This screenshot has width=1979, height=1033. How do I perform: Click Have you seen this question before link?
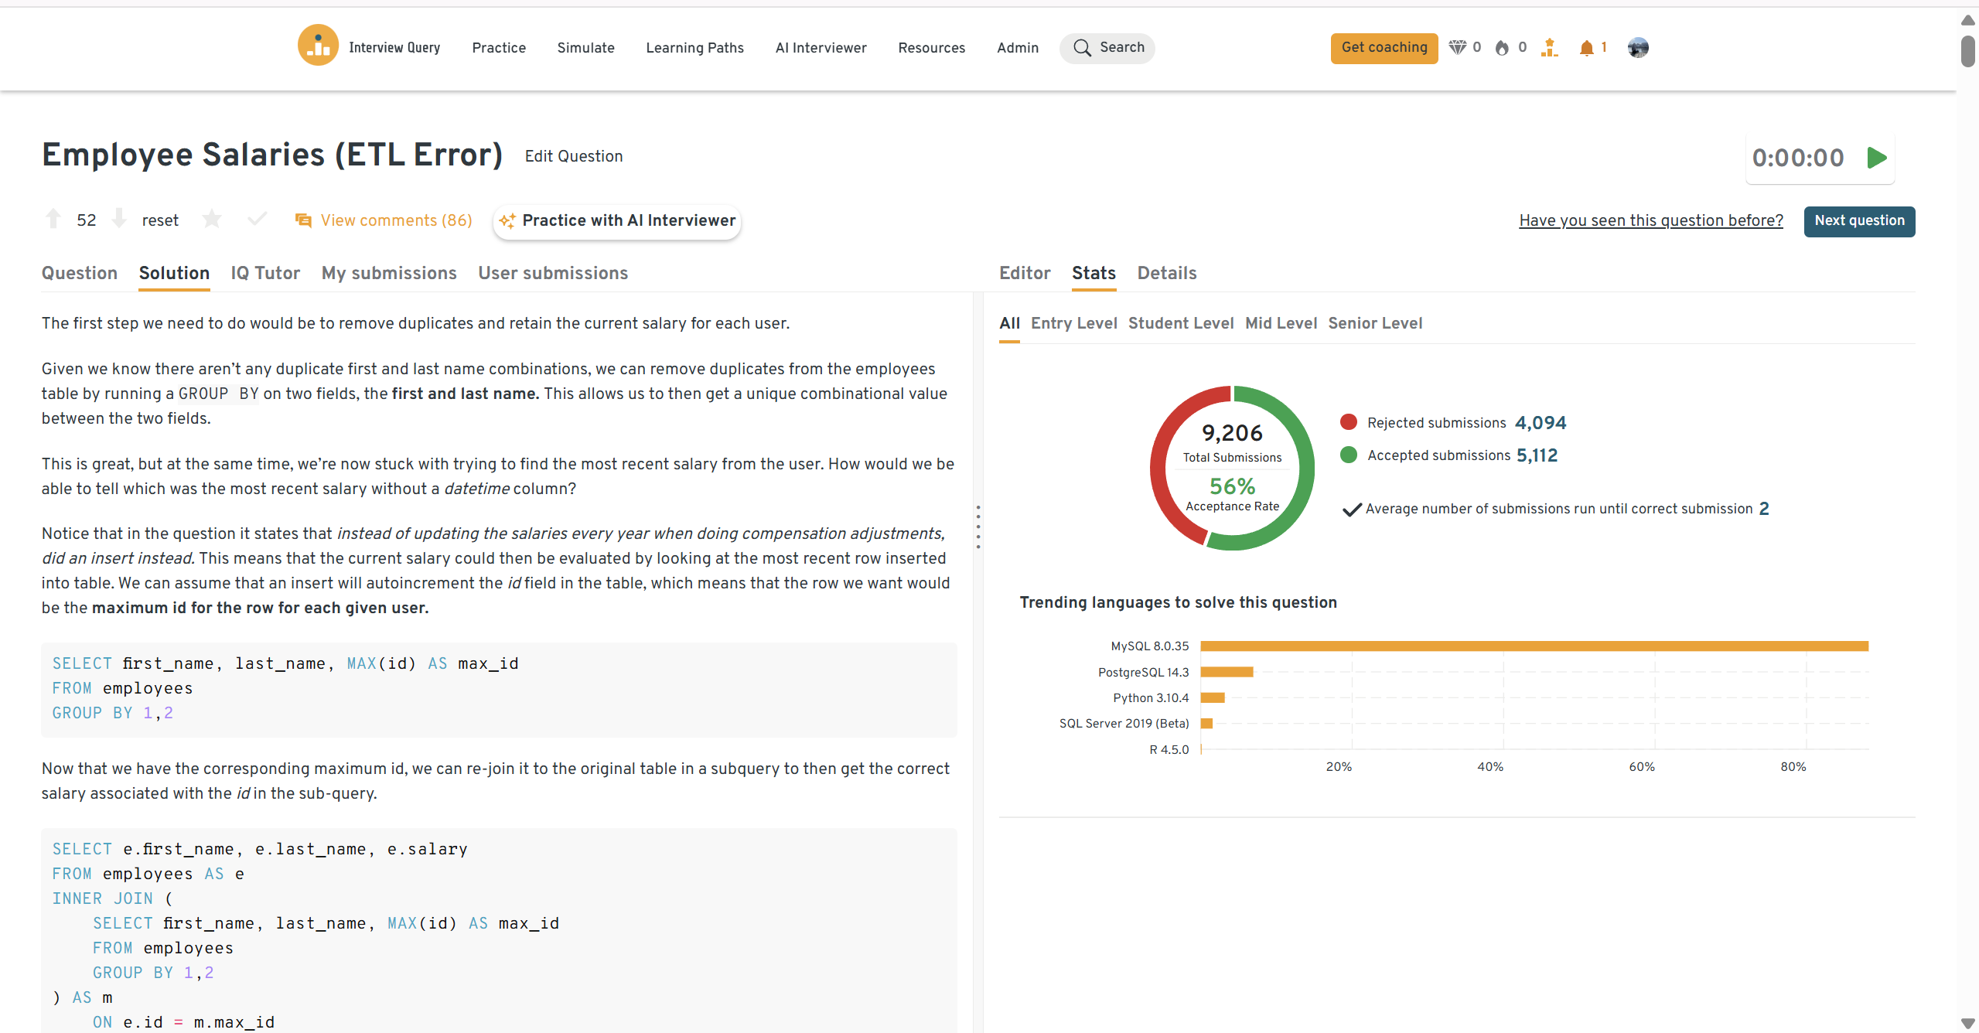click(1650, 220)
